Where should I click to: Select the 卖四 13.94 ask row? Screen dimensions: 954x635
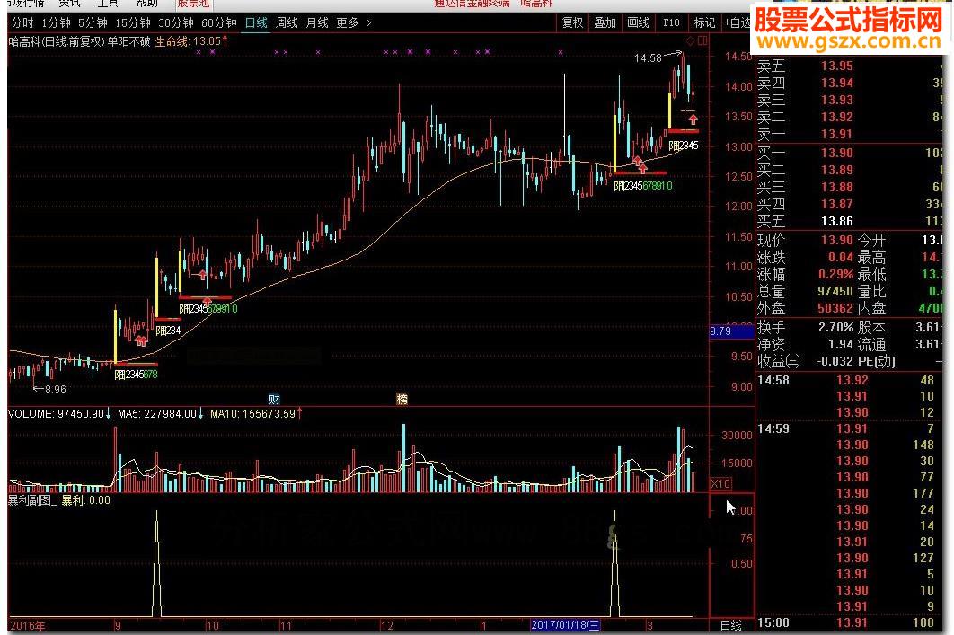[848, 83]
